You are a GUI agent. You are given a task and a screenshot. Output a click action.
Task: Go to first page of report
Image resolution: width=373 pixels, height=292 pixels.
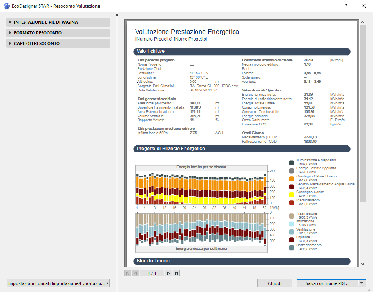coord(127,273)
